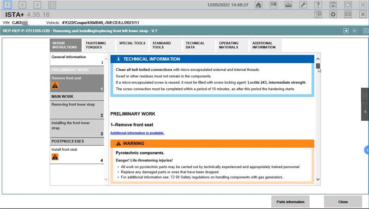The height and width of the screenshot is (209, 369).
Task: Select step 3 Installing the front lower strap
Action: point(77,128)
